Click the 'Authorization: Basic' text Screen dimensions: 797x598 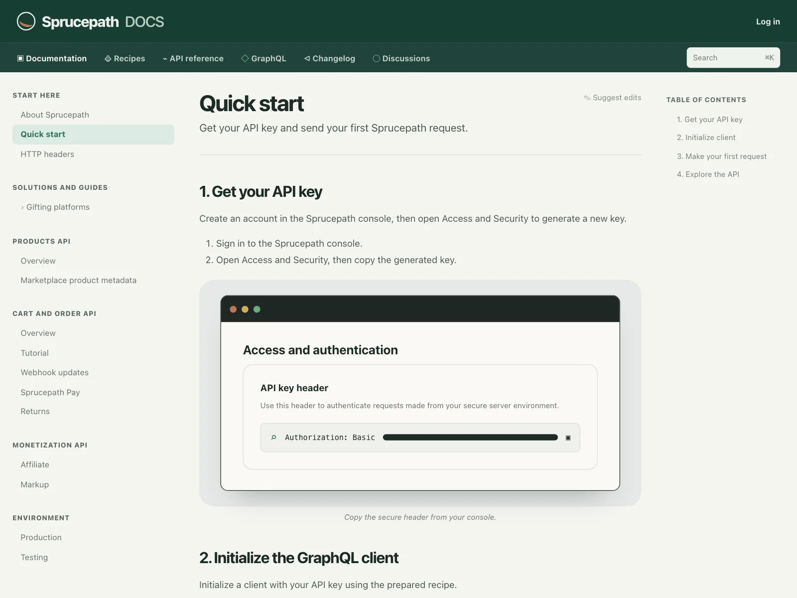(330, 438)
